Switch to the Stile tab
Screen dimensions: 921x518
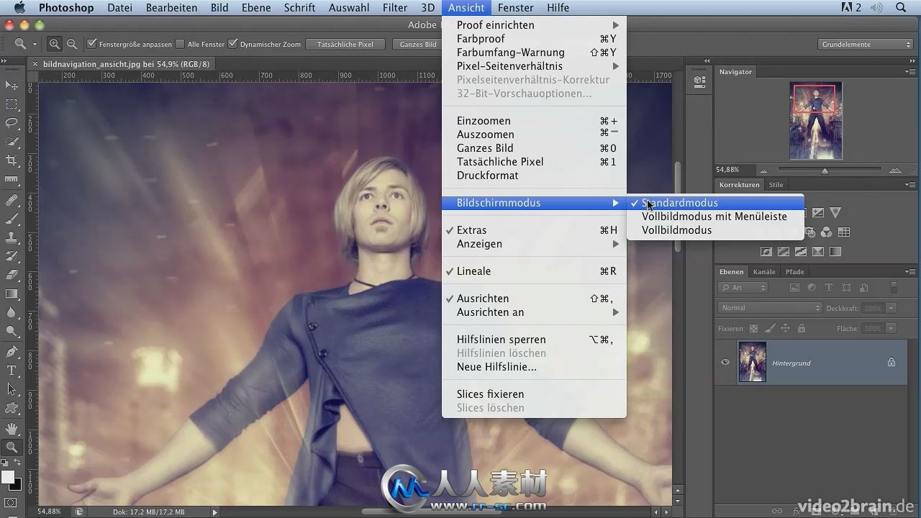[x=776, y=185]
